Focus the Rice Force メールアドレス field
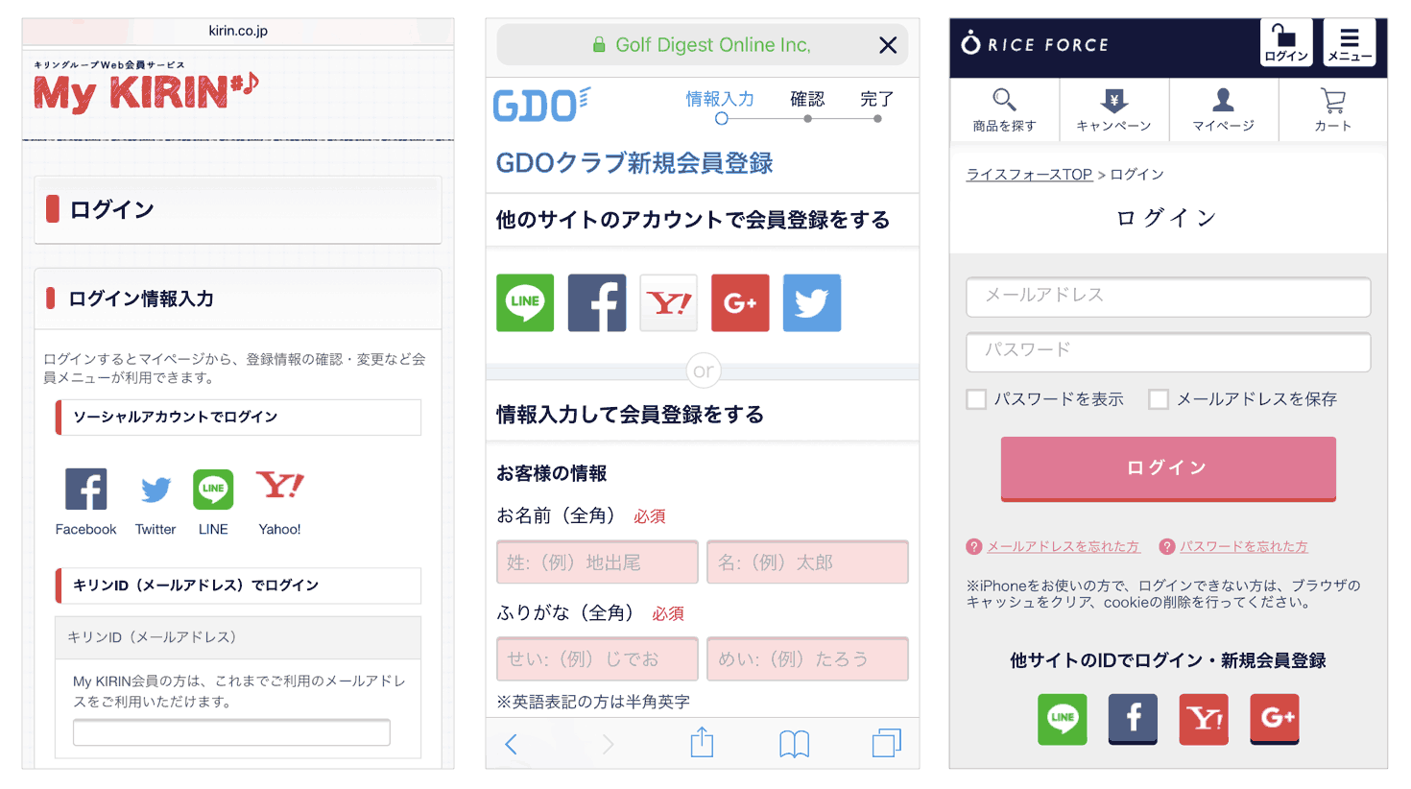Image resolution: width=1411 pixels, height=789 pixels. (1168, 297)
